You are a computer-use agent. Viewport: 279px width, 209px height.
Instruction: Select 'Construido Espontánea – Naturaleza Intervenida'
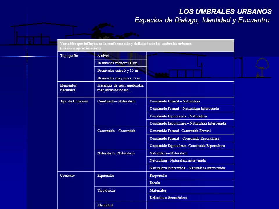pos(190,123)
